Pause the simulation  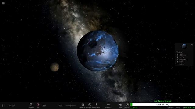[x=3, y=106]
